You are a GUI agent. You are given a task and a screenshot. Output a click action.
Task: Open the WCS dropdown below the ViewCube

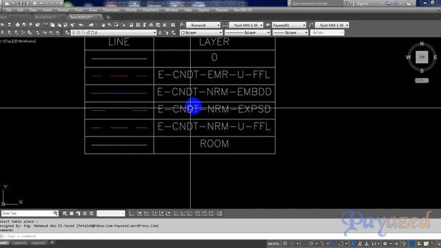(x=422, y=81)
